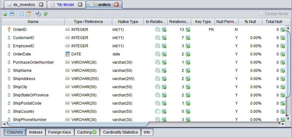Click the empty relation icon in the ShipCountry row

coord(158,112)
